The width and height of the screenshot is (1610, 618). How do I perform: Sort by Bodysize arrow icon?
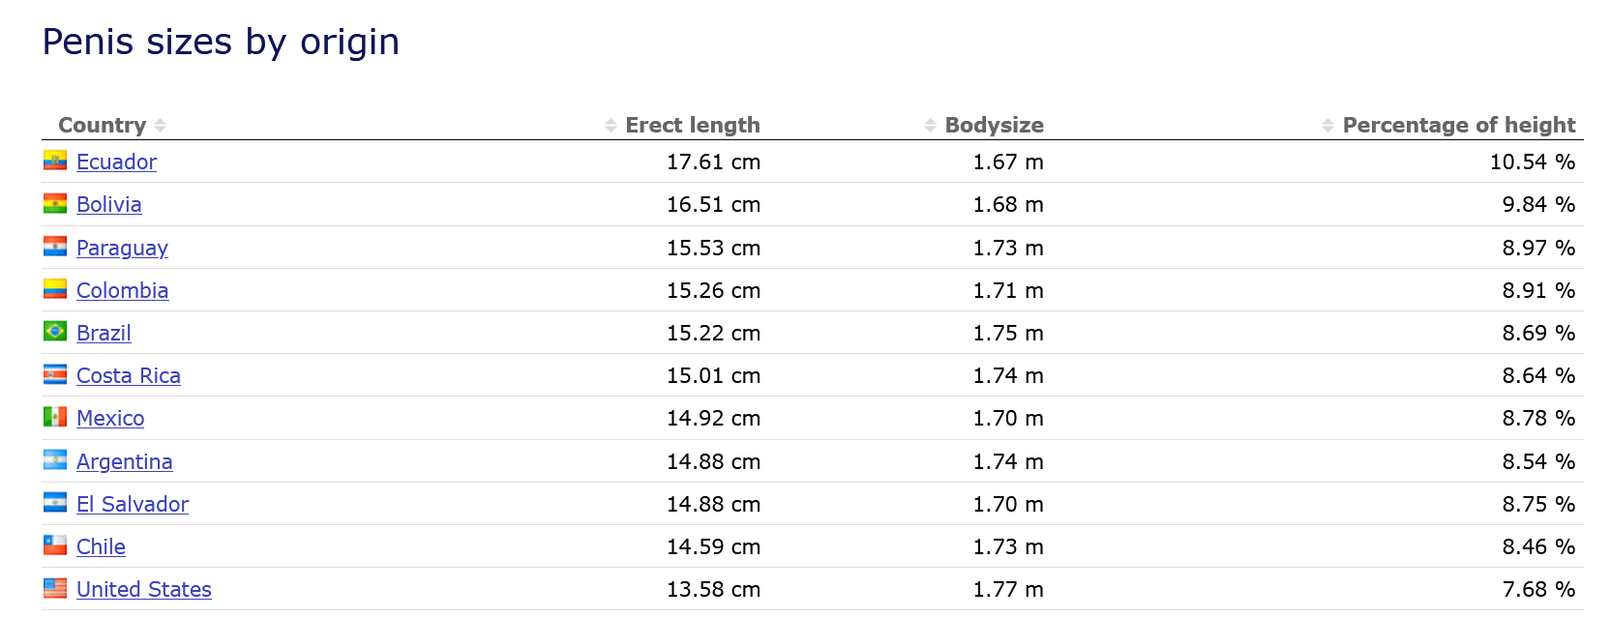[930, 126]
